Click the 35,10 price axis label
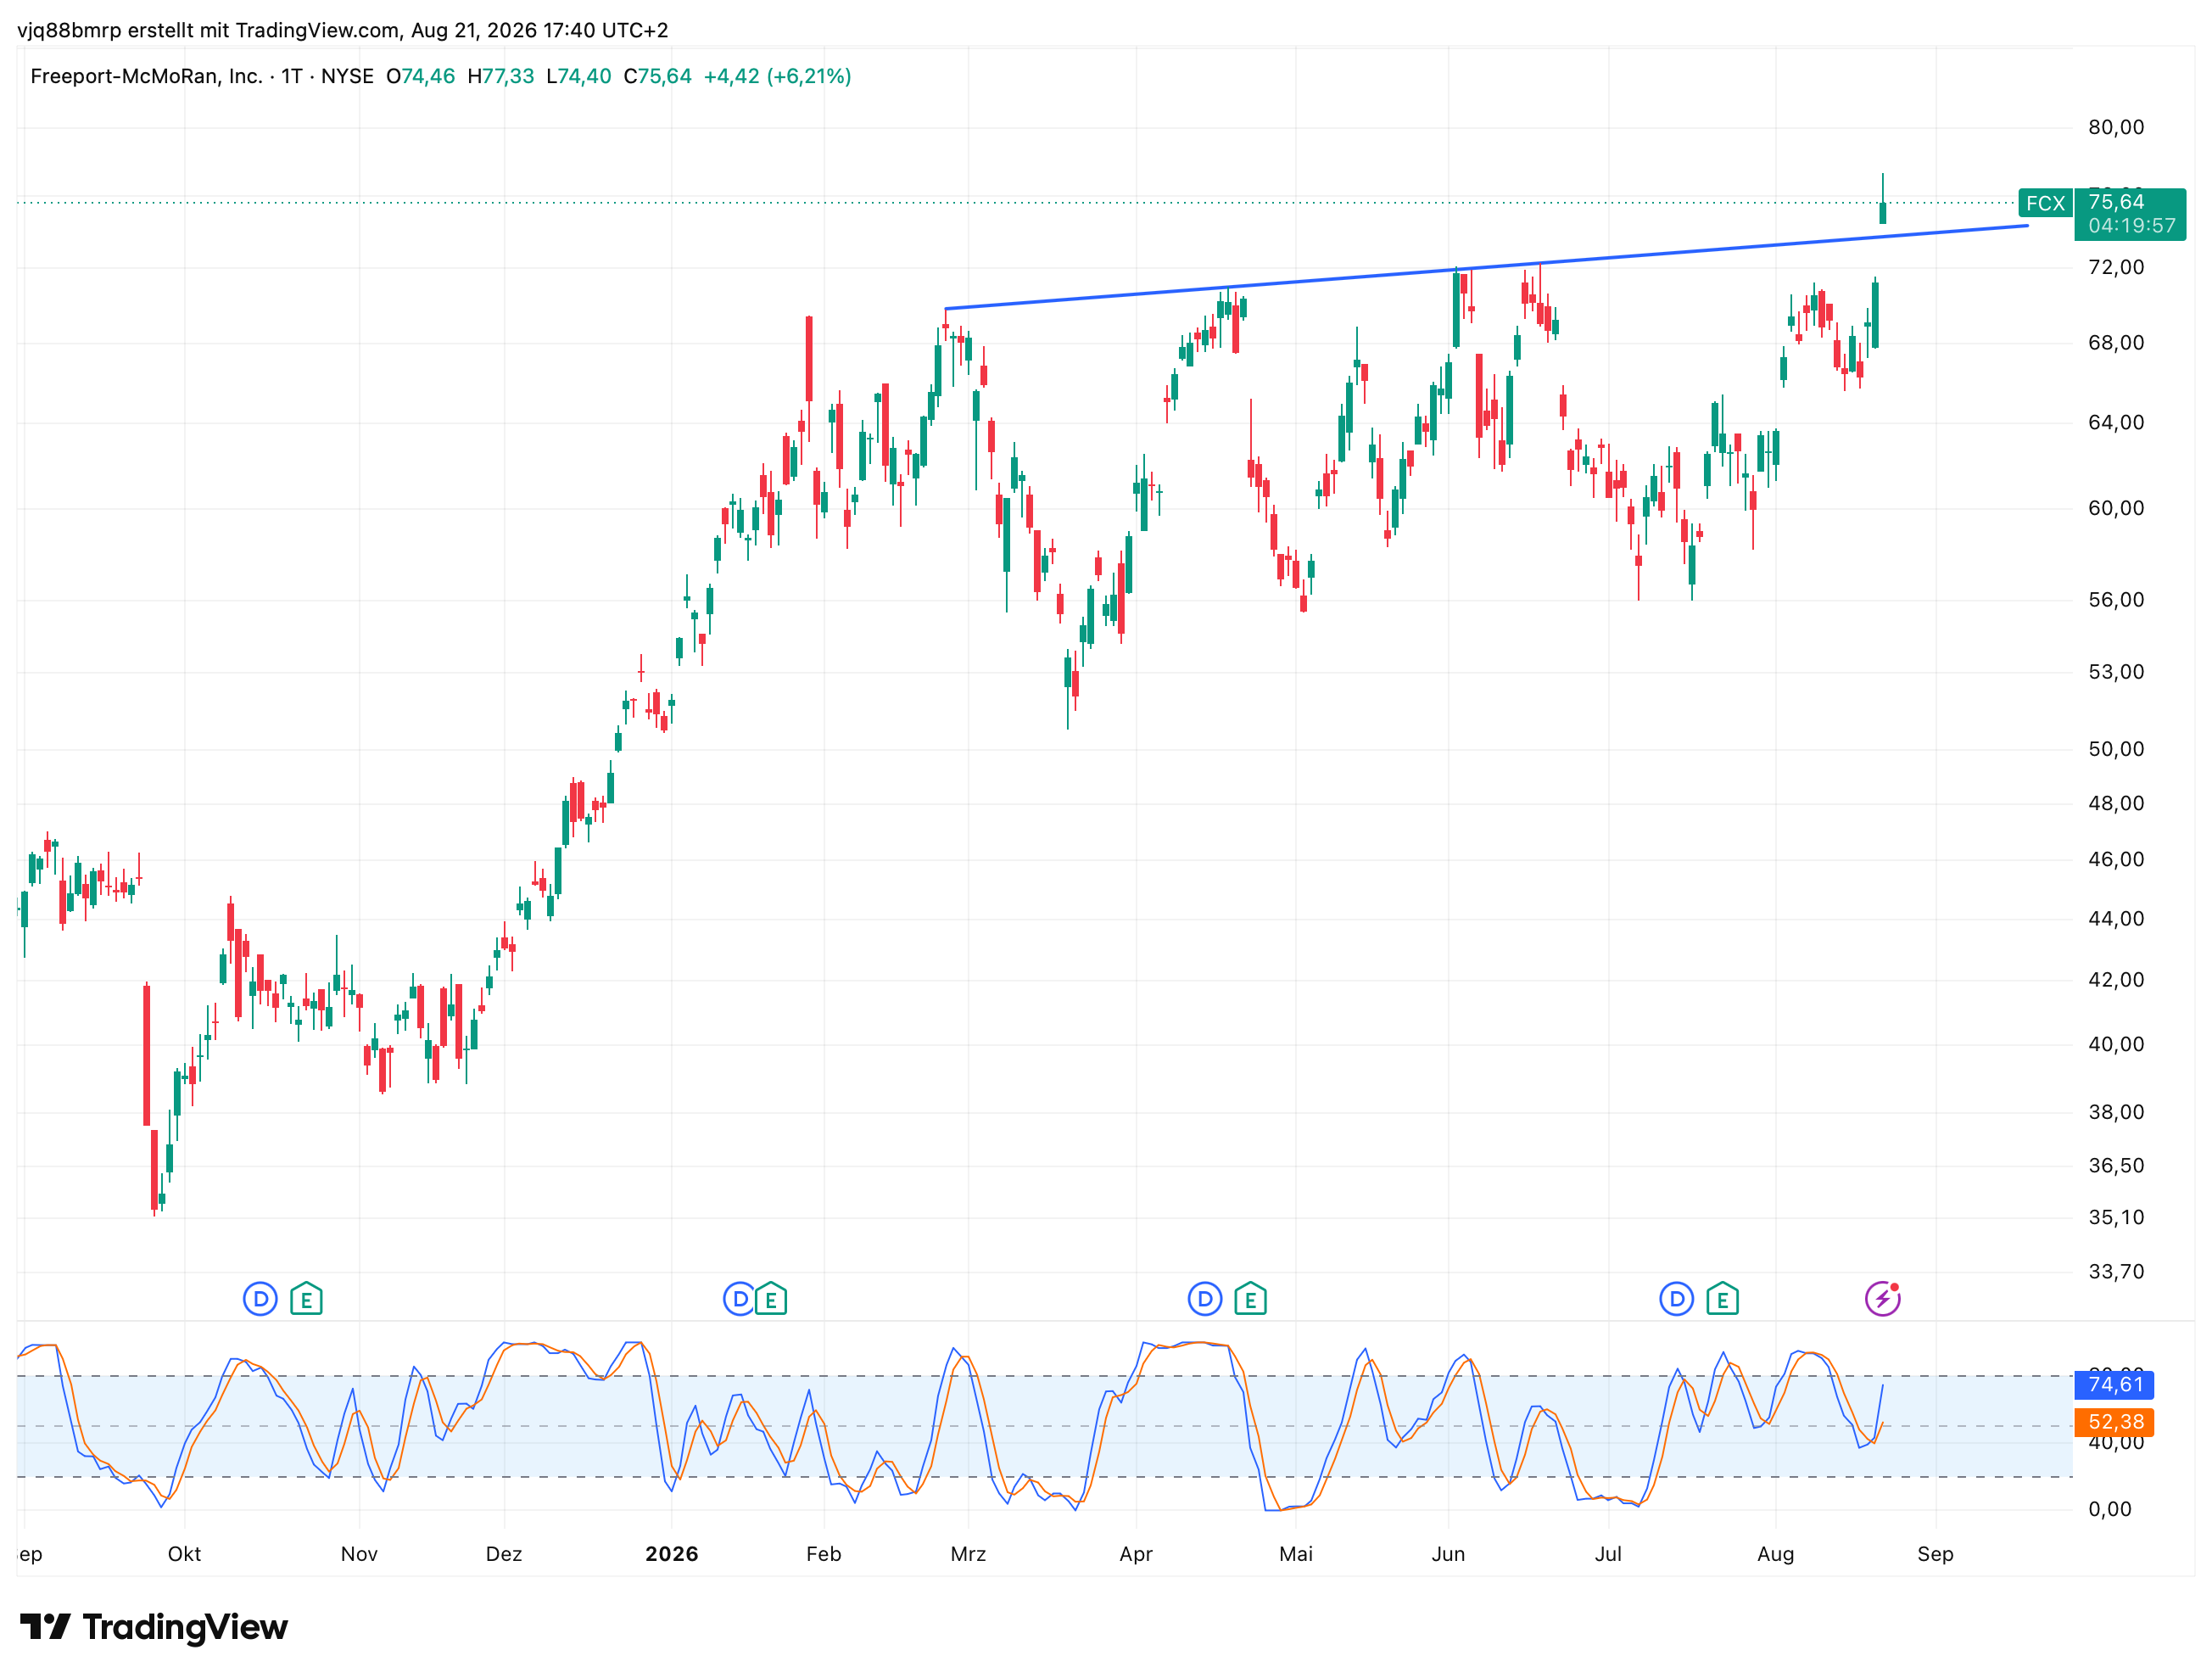Screen dimensions: 2212x1678 coord(2116,1217)
